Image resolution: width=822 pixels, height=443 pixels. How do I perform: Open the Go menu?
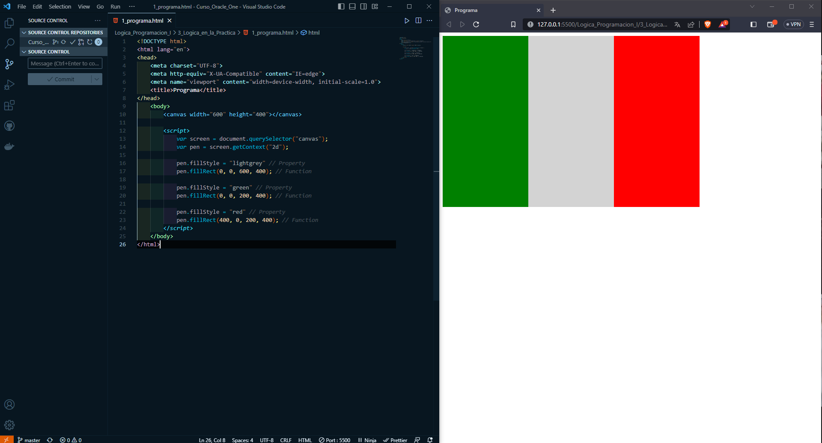click(100, 6)
